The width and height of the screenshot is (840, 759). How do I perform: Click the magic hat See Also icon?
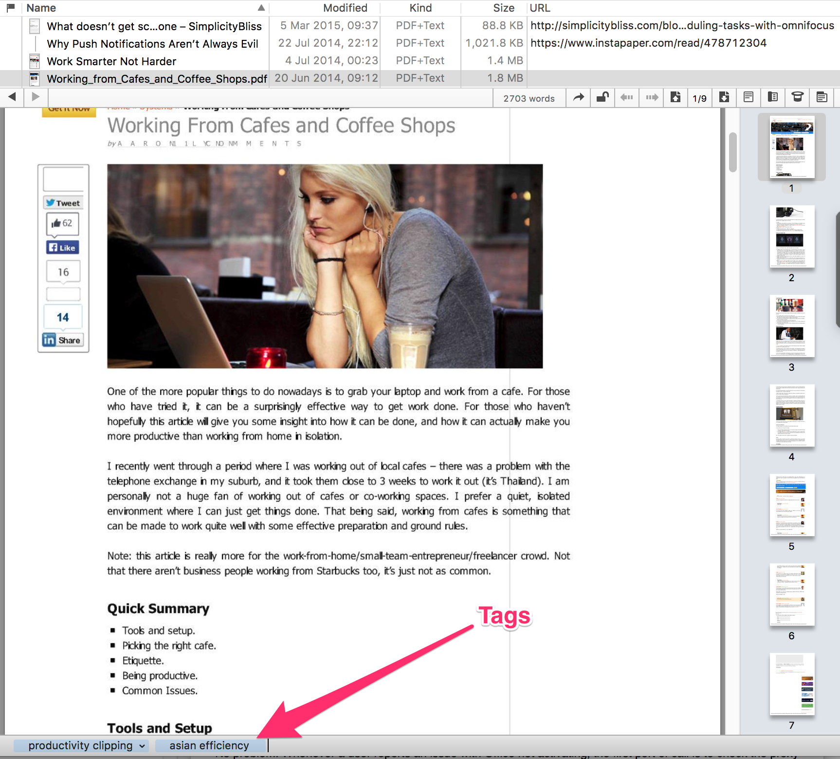(x=797, y=97)
